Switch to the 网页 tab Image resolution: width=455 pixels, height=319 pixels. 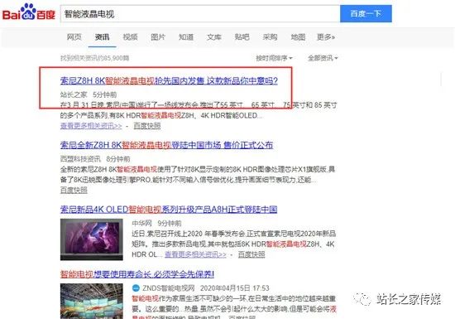click(x=74, y=37)
